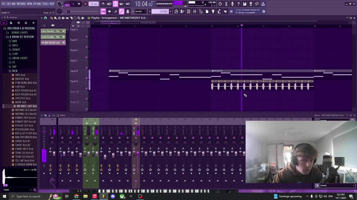Click the Undo history icon
This screenshot has height=200, width=357.
coord(220,4)
